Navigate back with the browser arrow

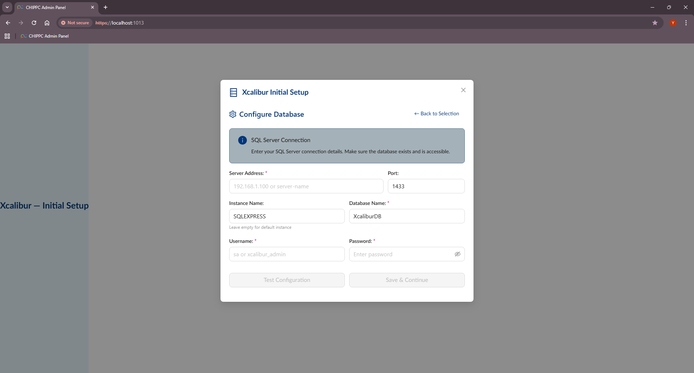(x=8, y=22)
